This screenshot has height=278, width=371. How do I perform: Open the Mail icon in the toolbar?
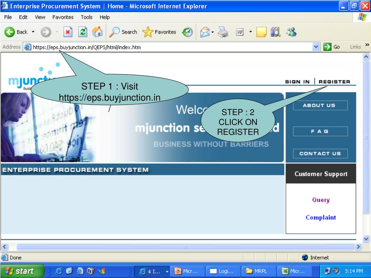pyautogui.click(x=205, y=32)
